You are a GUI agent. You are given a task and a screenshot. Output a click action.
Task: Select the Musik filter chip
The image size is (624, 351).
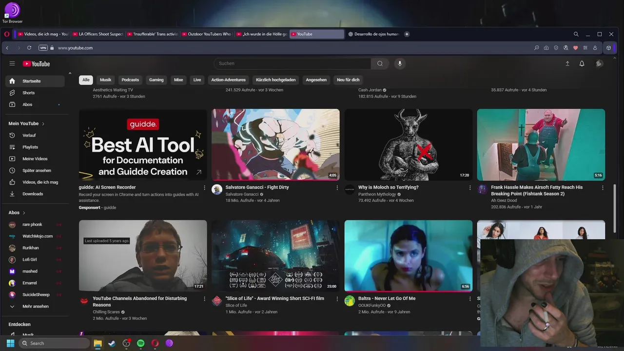tap(106, 80)
